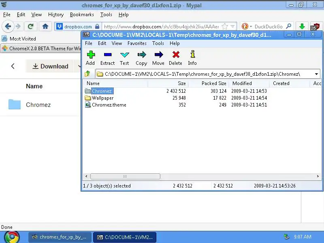
Task: Expand the 7-Zip address path dropdown
Action: click(x=316, y=74)
